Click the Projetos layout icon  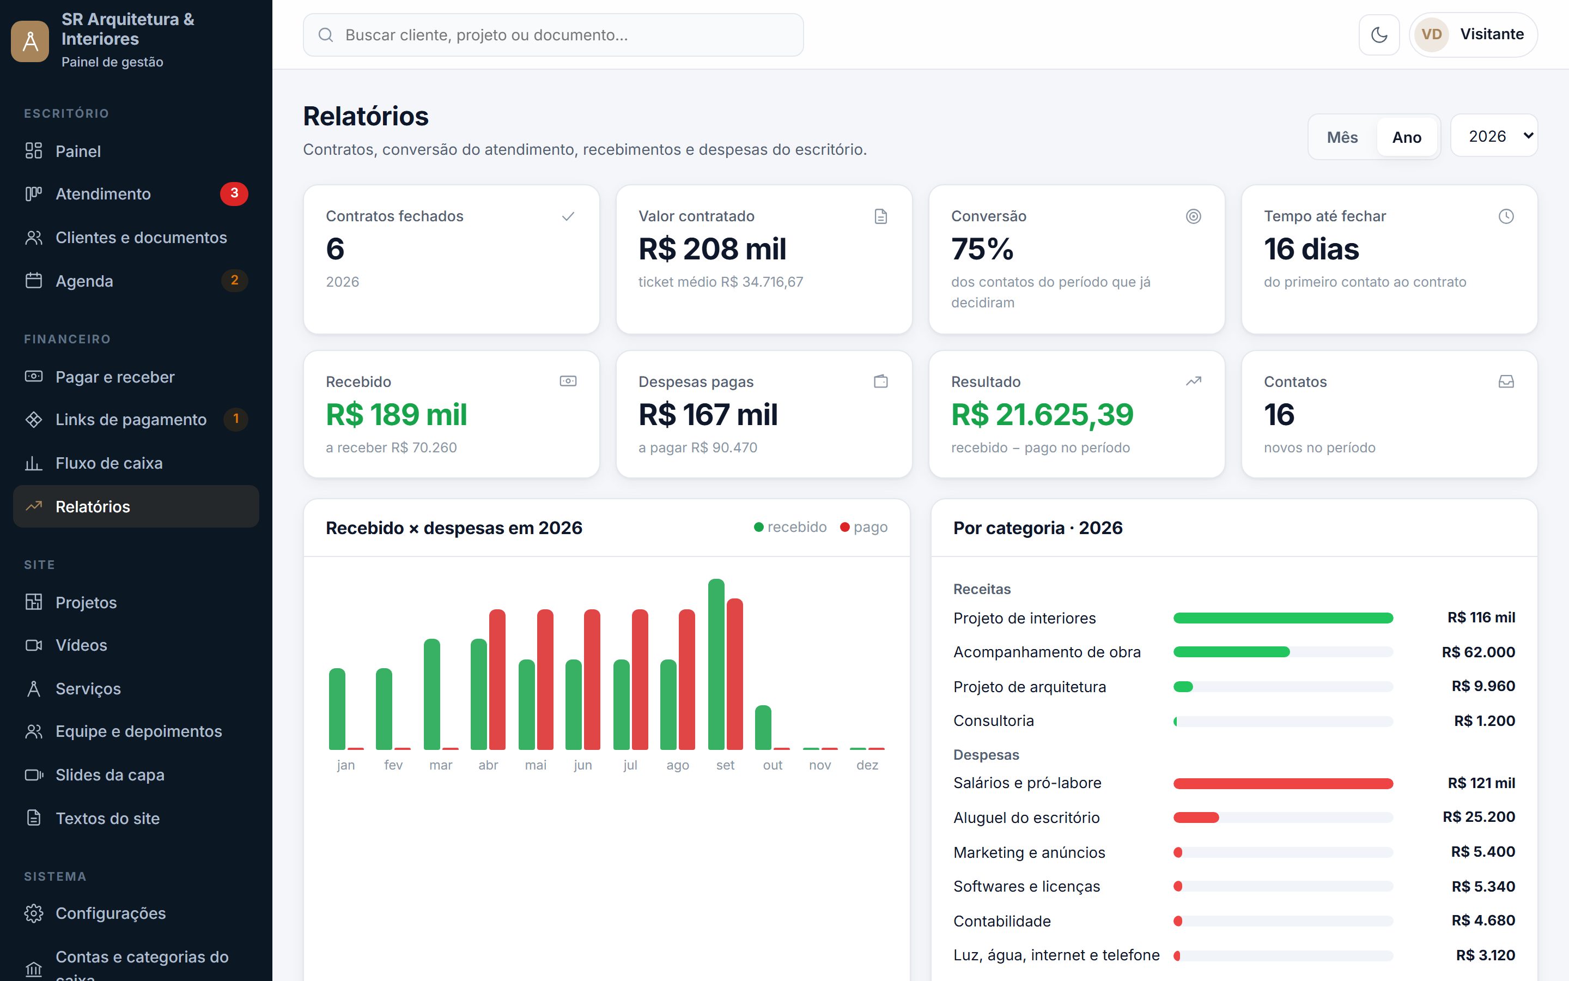34,602
